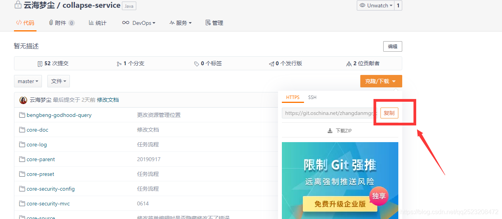
Task: Switch to the 附件 tab
Action: (62, 23)
